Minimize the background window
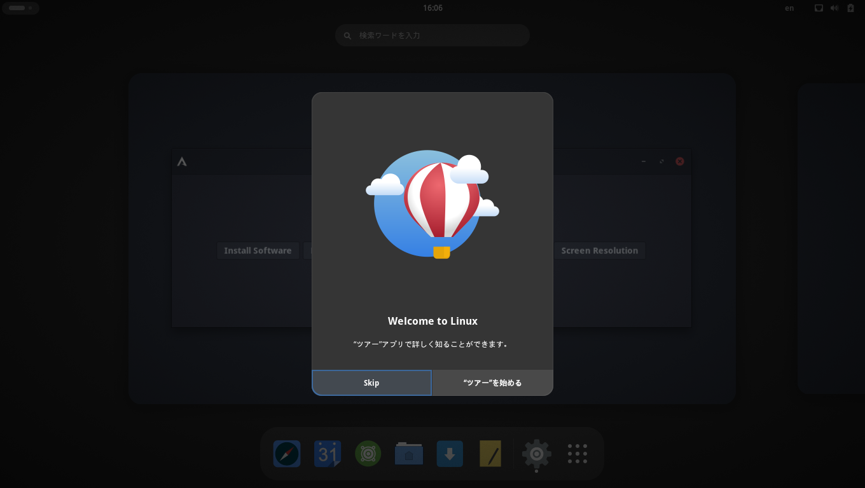 (644, 161)
